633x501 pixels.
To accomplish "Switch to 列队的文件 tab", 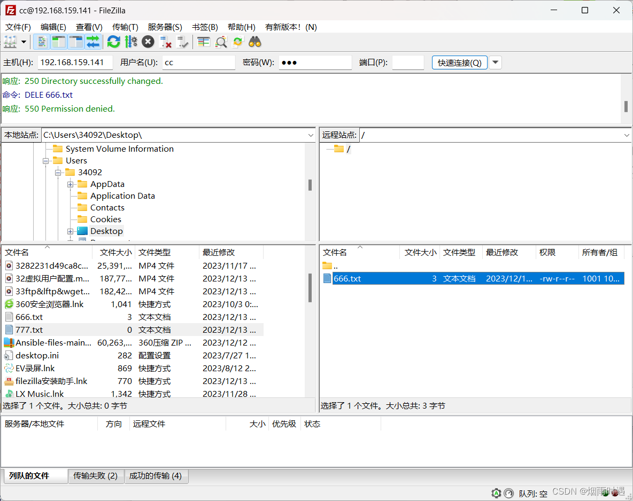I will pyautogui.click(x=35, y=476).
